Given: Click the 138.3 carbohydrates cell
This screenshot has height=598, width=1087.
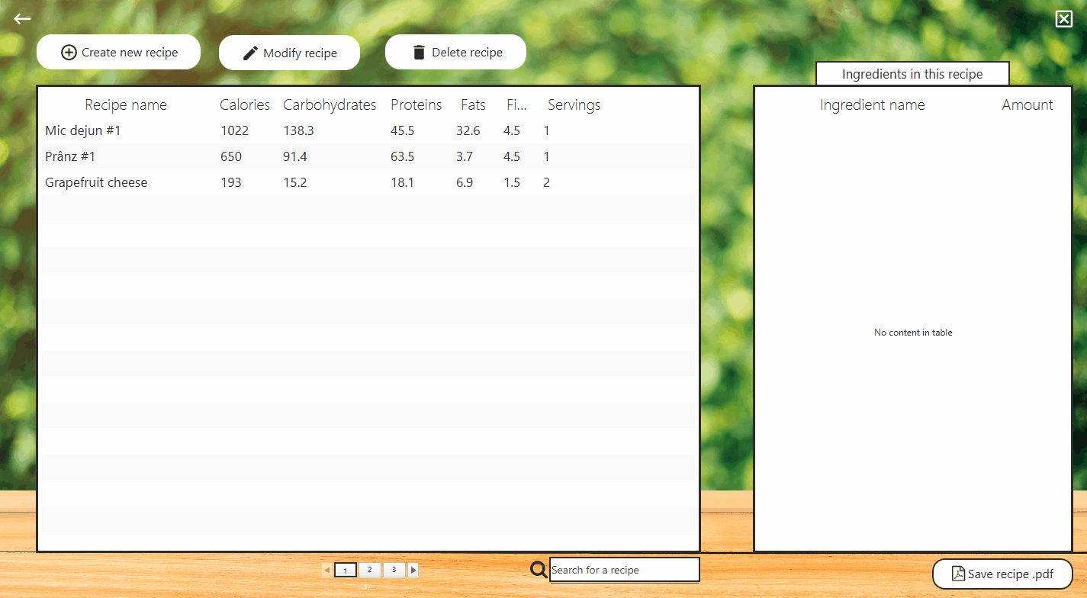Looking at the screenshot, I should click(x=298, y=130).
